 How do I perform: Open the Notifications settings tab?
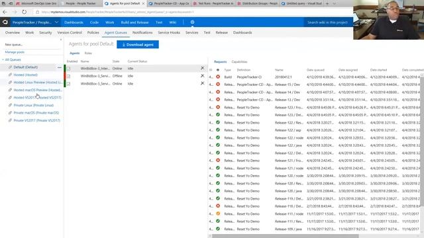click(142, 32)
